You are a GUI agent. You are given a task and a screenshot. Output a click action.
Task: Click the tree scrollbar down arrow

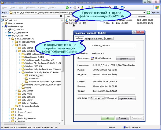62,121
